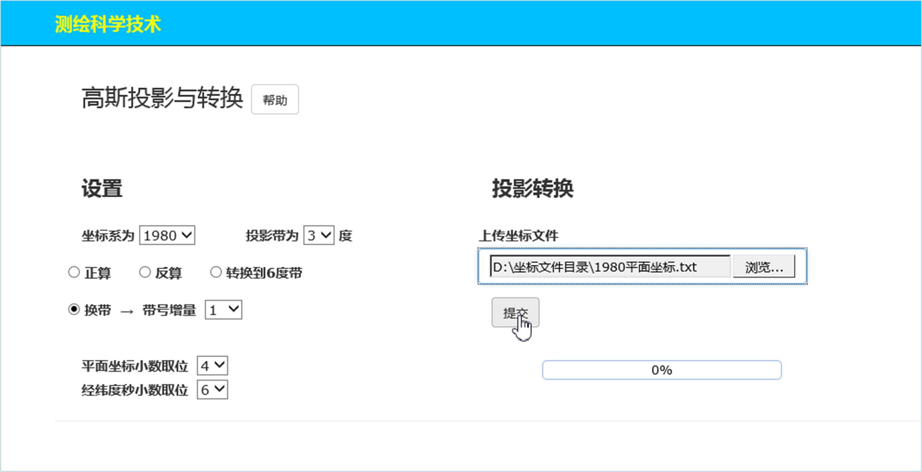Open the 带号增量 dropdown
The image size is (922, 472).
pyautogui.click(x=223, y=310)
